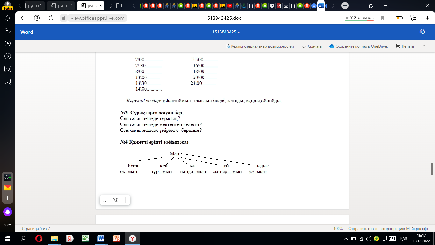Toggle battery saver icon in address bar
This screenshot has height=245, width=435.
tap(399, 18)
